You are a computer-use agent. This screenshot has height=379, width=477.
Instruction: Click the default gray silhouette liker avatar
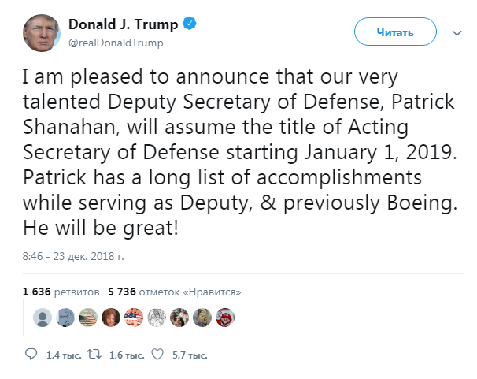click(x=43, y=317)
